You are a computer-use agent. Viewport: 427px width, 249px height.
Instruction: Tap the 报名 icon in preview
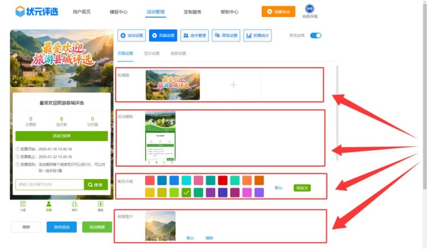click(x=100, y=205)
